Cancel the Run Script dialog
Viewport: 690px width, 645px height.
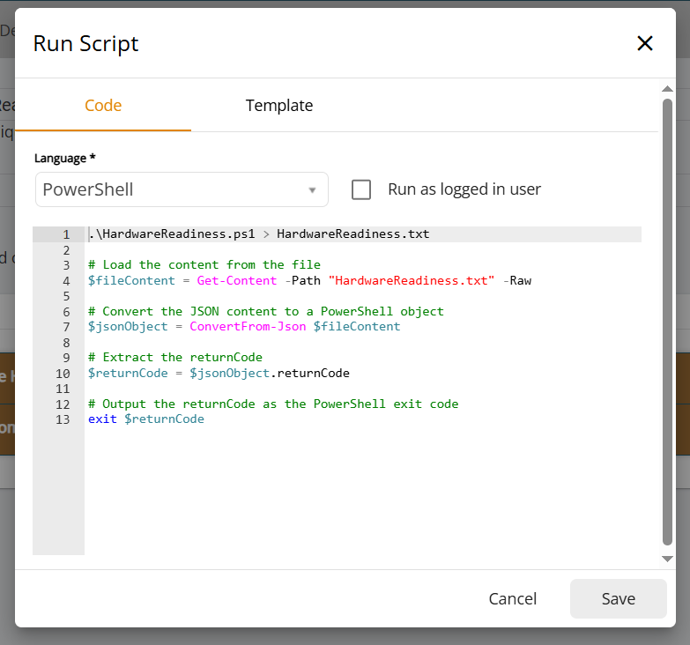click(513, 598)
